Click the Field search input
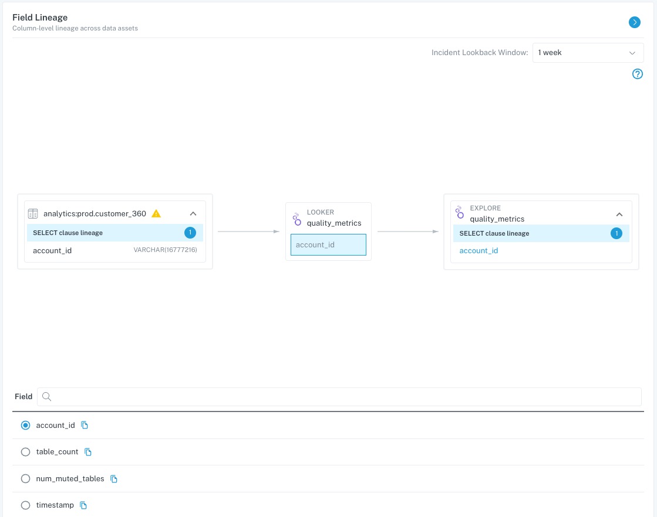Screen dimensions: 657x517 pos(339,396)
